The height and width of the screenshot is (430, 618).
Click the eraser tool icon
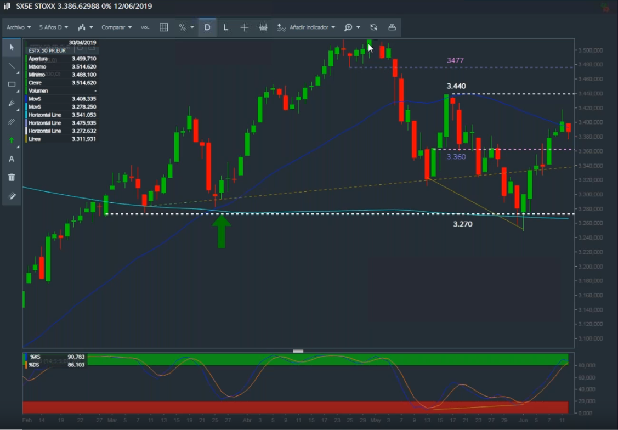(12, 196)
